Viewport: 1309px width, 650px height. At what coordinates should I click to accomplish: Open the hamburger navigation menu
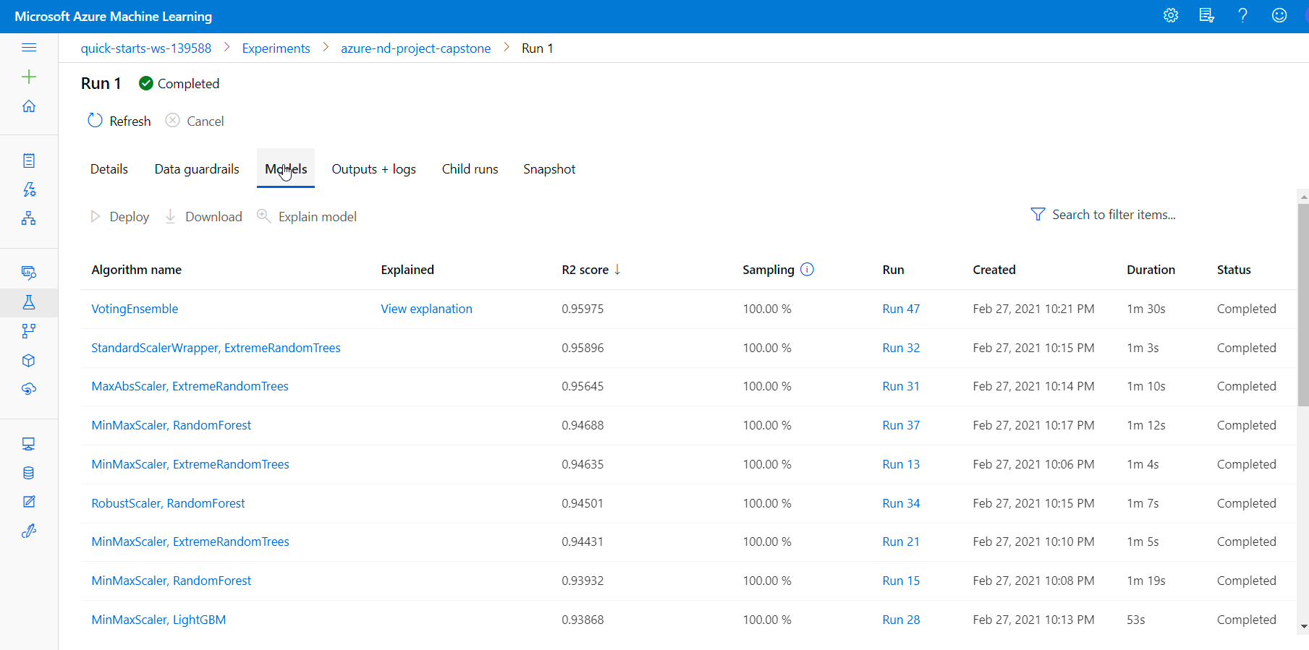(29, 48)
